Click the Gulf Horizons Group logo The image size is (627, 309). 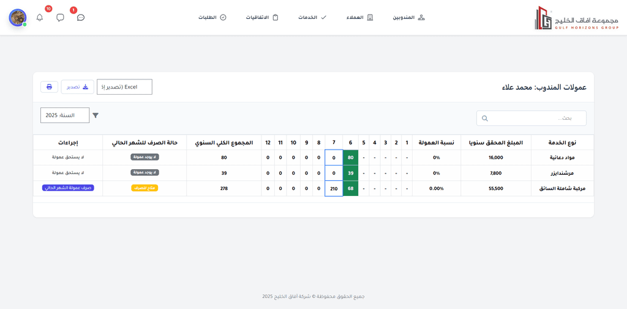[x=576, y=18]
